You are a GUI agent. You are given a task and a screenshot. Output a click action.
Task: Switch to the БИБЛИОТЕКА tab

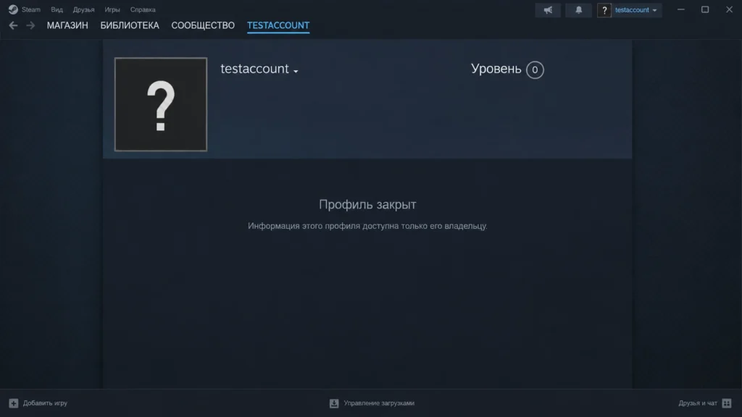130,25
